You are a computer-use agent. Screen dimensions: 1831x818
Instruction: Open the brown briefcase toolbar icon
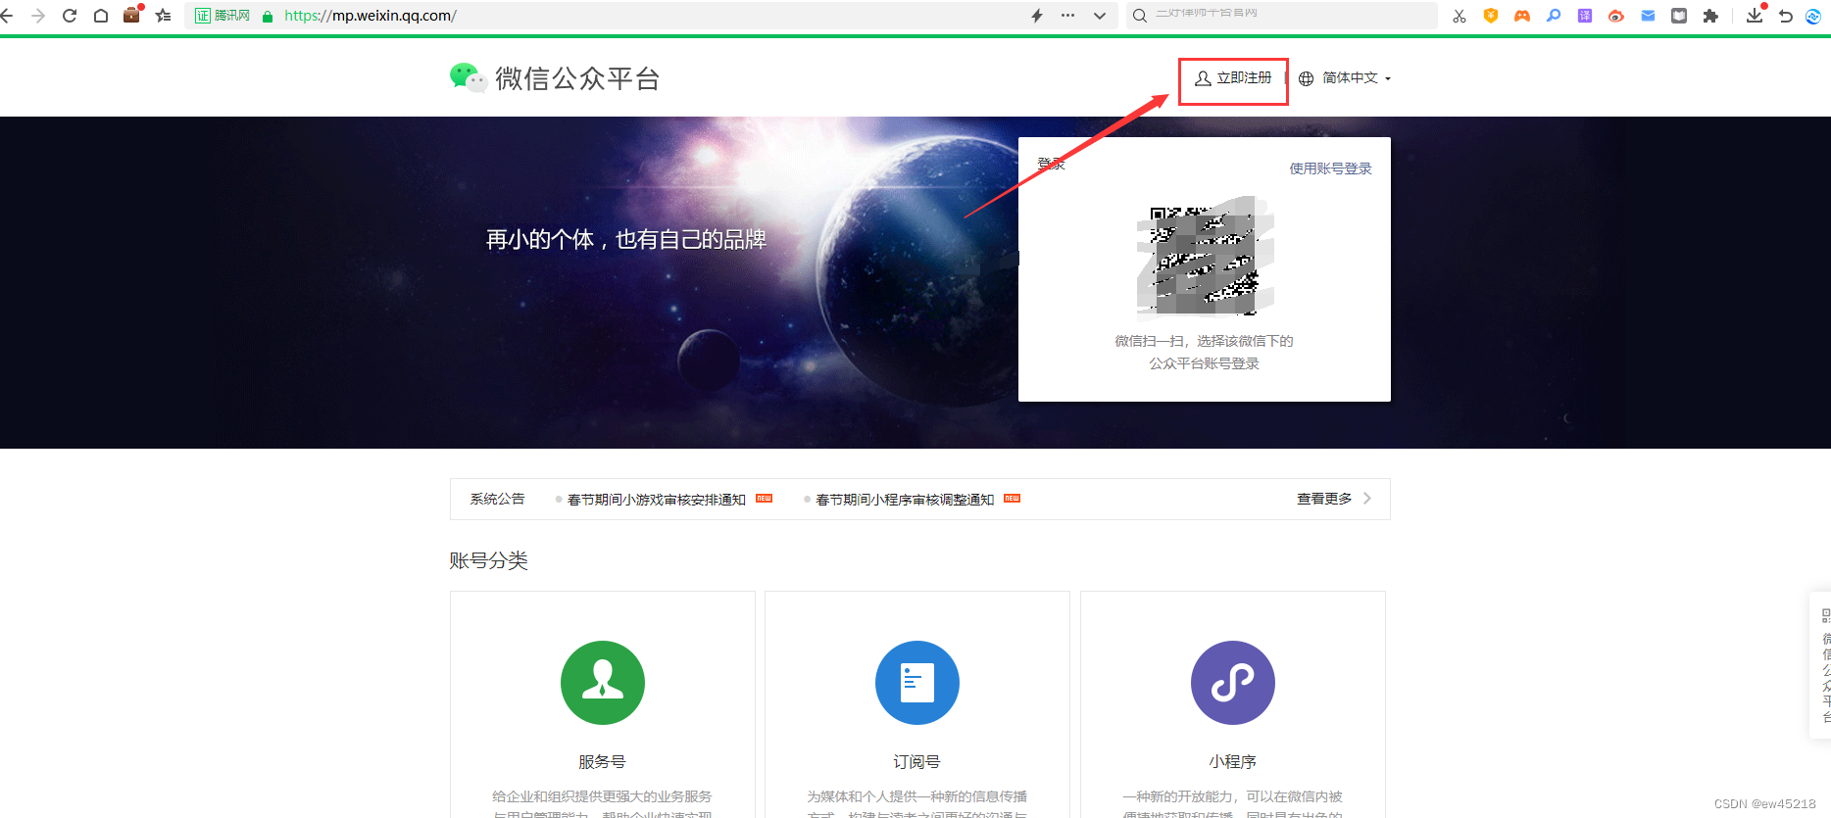tap(132, 15)
